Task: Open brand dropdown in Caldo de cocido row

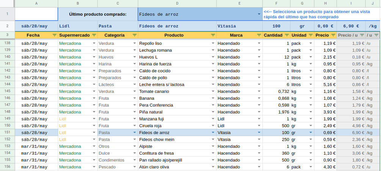Action: (259, 71)
